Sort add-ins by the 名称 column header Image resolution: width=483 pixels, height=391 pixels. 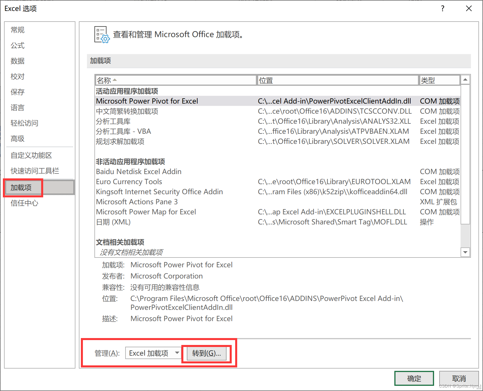(176, 80)
